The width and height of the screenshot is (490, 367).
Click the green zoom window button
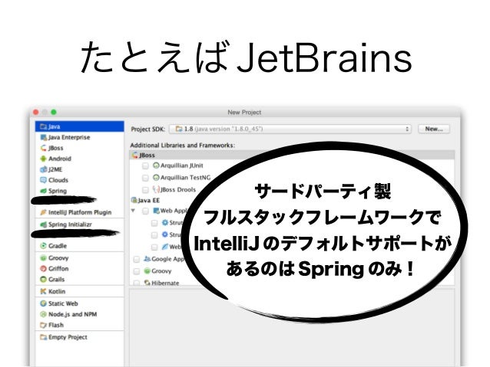pos(54,112)
